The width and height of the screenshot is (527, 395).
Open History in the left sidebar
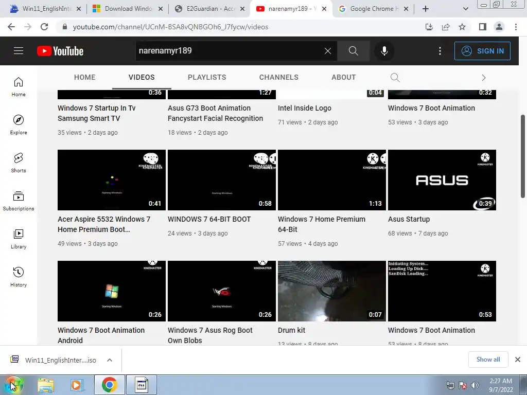coord(19,277)
